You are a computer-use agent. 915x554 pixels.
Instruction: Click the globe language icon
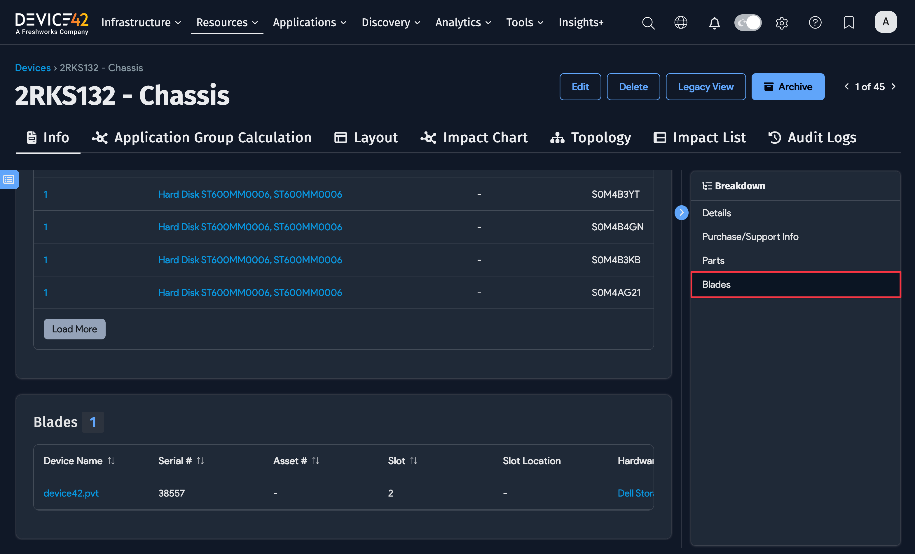click(x=680, y=23)
